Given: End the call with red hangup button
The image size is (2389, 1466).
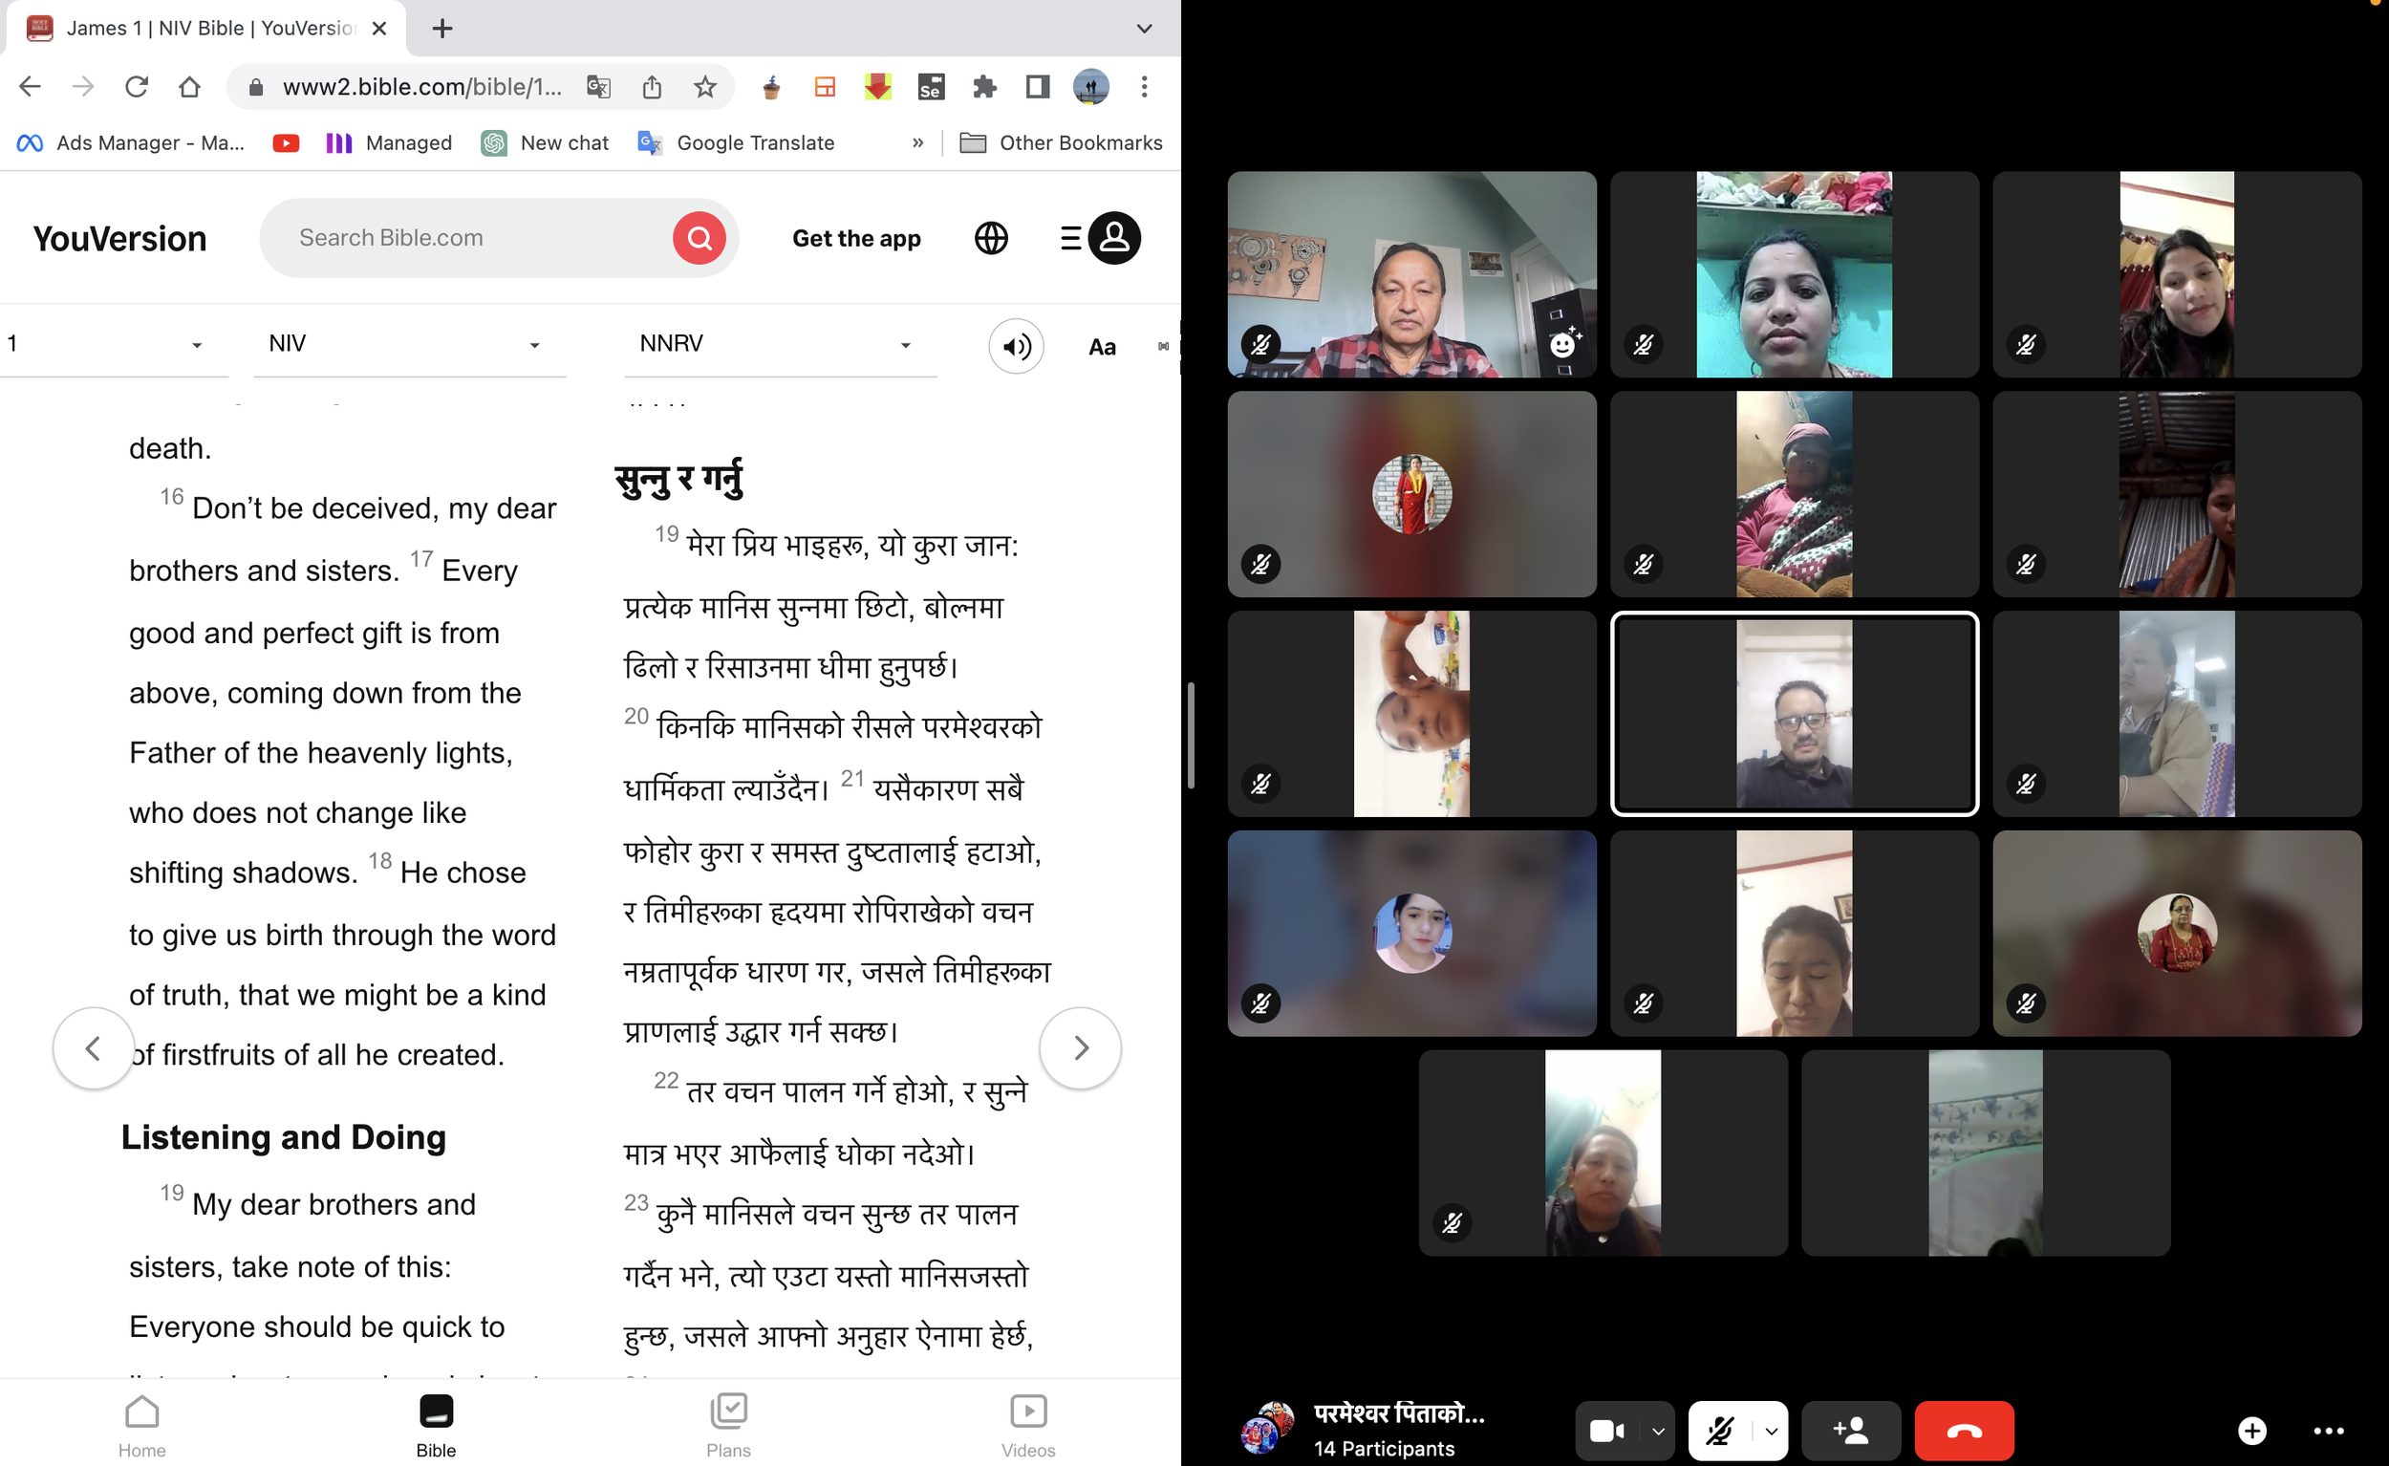Looking at the screenshot, I should coord(1964,1430).
